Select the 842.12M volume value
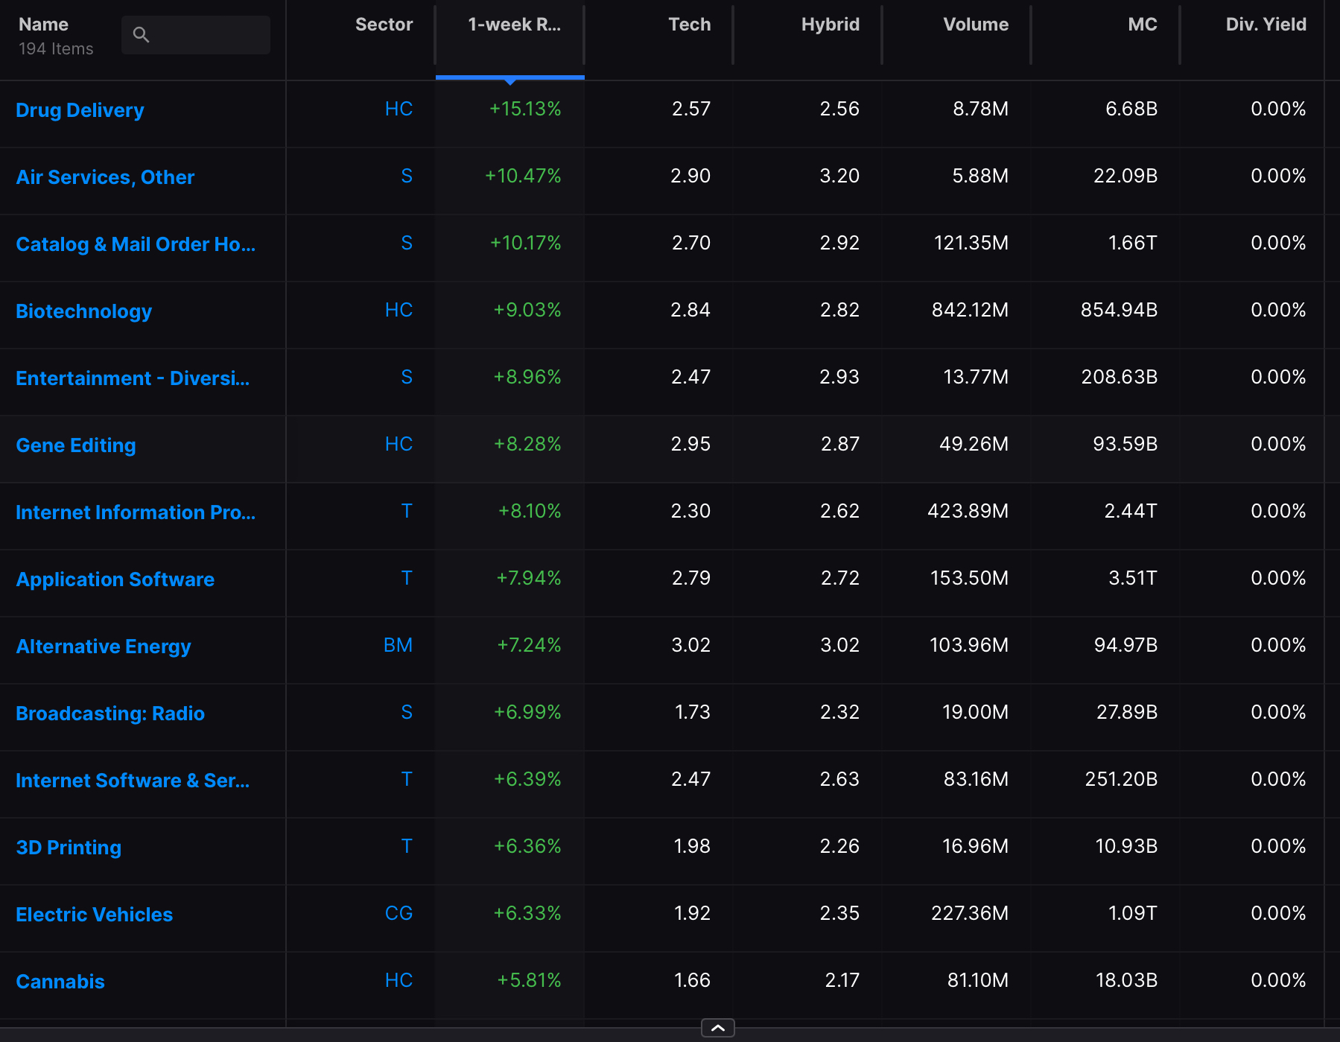Image resolution: width=1340 pixels, height=1042 pixels. (x=970, y=310)
